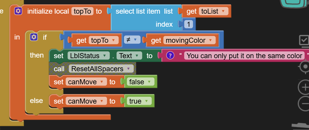This screenshot has width=309, height=130.
Task: Open the Text property dropdown
Action: point(136,56)
